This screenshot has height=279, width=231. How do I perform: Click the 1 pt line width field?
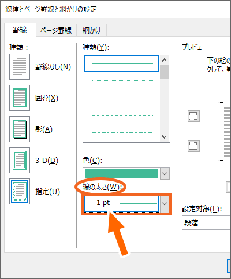pyautogui.click(x=121, y=204)
